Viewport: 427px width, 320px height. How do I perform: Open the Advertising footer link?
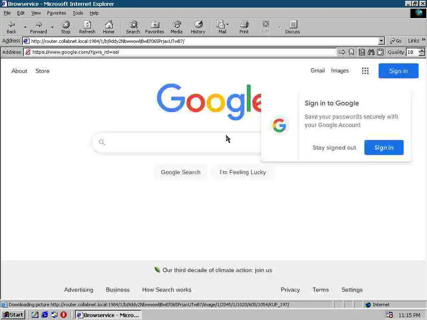pyautogui.click(x=78, y=290)
